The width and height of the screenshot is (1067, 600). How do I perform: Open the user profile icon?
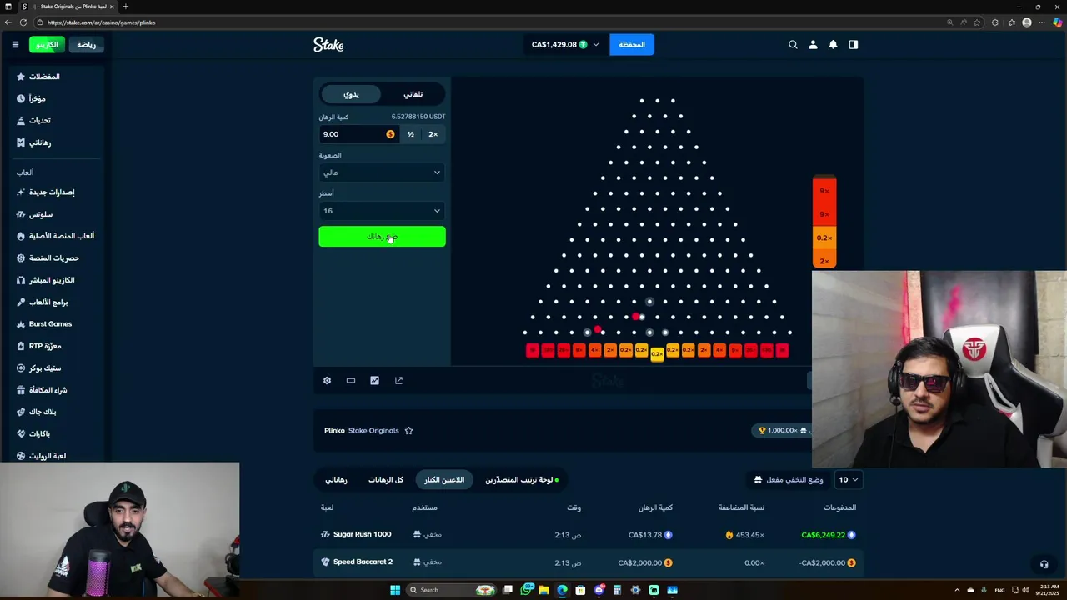[x=813, y=45]
